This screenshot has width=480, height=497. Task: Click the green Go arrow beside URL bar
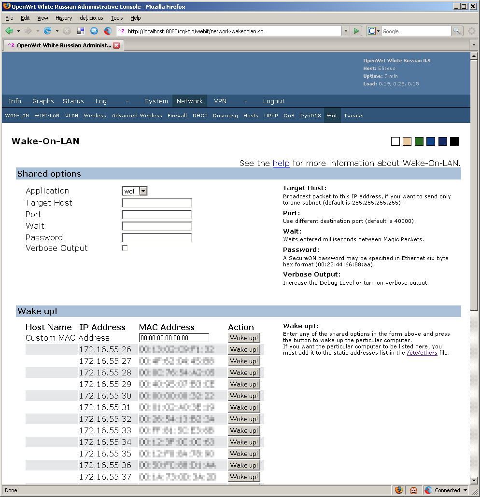coord(356,31)
